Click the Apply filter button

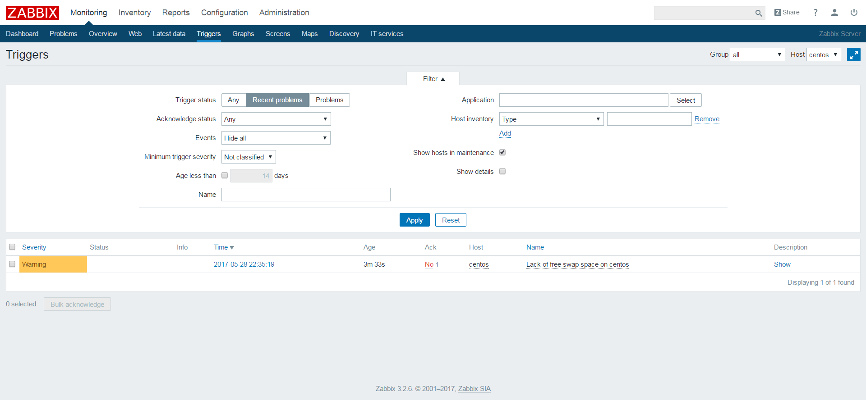click(415, 220)
